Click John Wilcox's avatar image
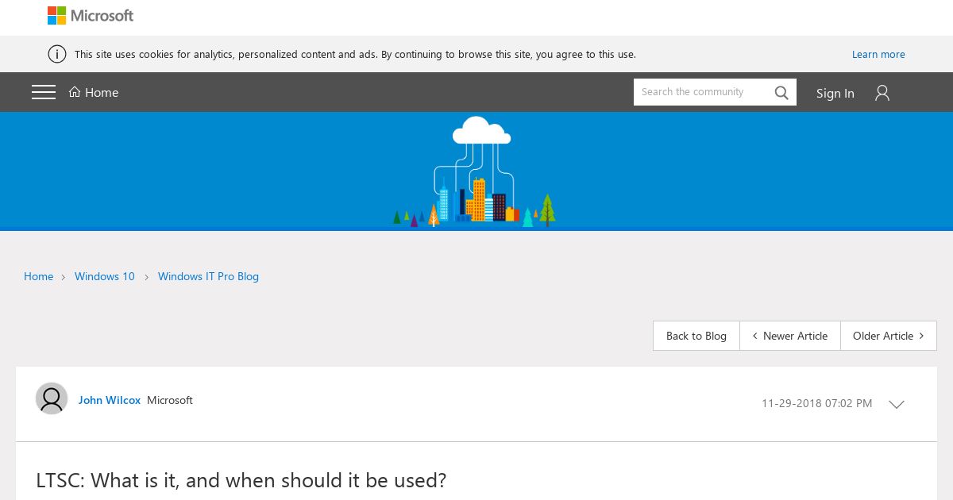Viewport: 953px width, 500px height. coord(52,398)
